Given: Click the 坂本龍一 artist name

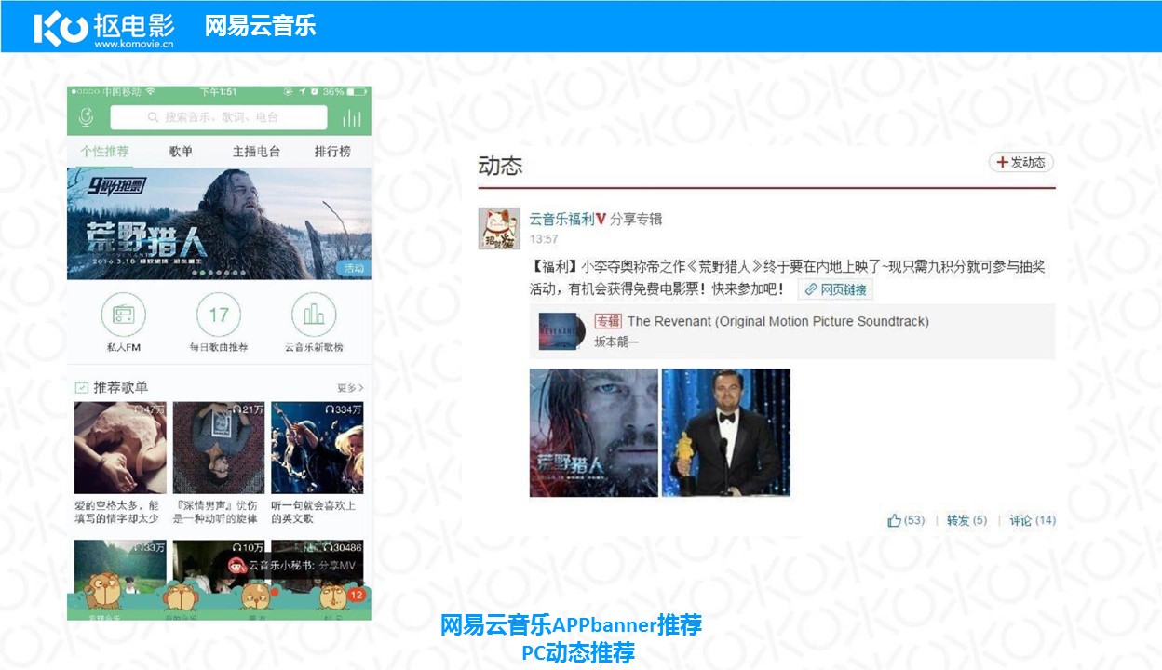Looking at the screenshot, I should 617,342.
